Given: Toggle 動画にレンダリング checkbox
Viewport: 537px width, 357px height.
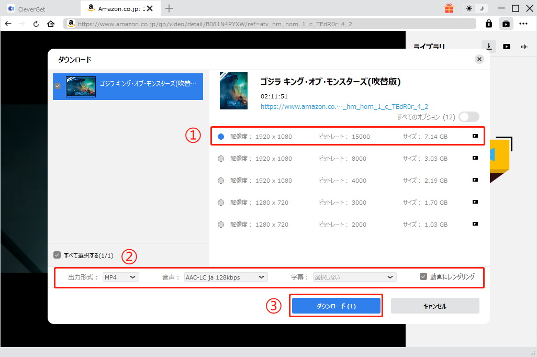Looking at the screenshot, I should pyautogui.click(x=423, y=276).
